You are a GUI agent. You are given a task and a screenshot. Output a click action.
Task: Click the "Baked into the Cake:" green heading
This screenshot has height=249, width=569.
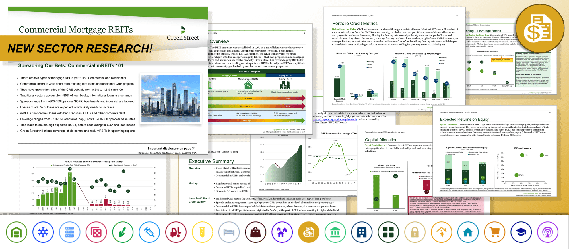pos(344,29)
